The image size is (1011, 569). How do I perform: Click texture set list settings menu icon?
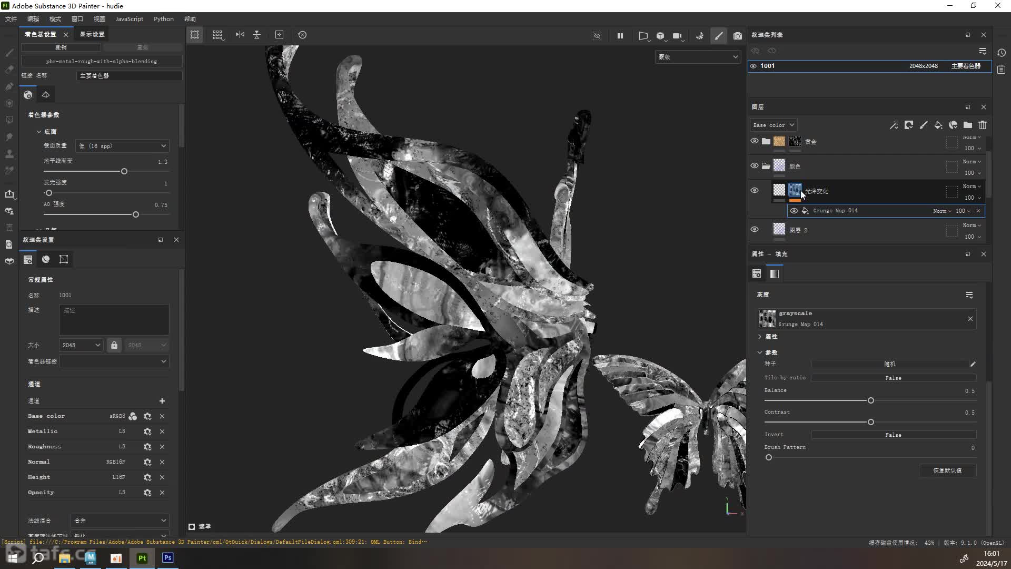tap(983, 51)
